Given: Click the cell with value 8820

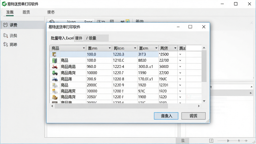Looking at the screenshot, I should tap(148, 60).
